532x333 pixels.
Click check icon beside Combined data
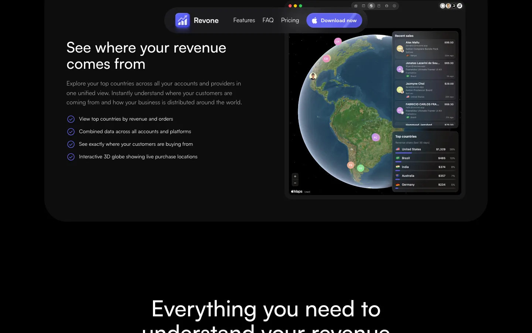point(71,132)
